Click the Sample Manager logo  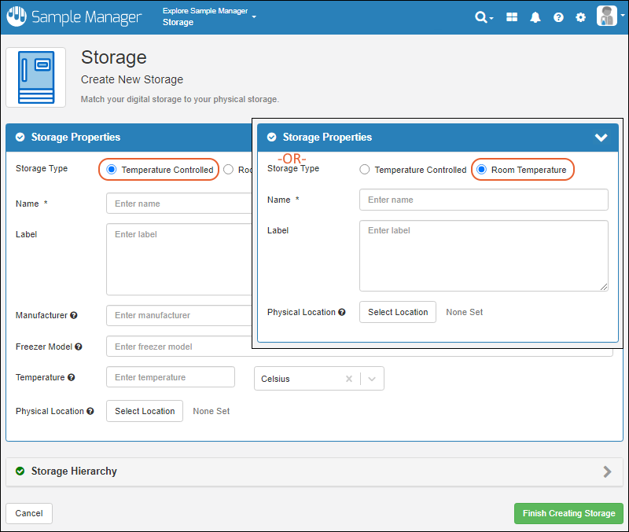(74, 17)
